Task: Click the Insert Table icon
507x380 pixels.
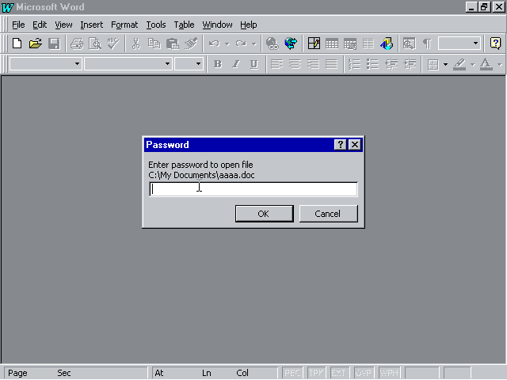Action: click(x=332, y=44)
